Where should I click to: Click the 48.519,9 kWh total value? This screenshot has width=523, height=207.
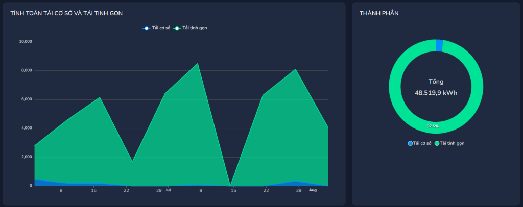(436, 93)
